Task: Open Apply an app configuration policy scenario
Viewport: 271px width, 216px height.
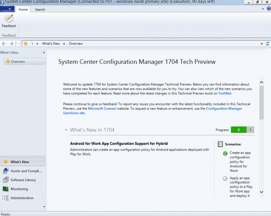Action: 241,187
